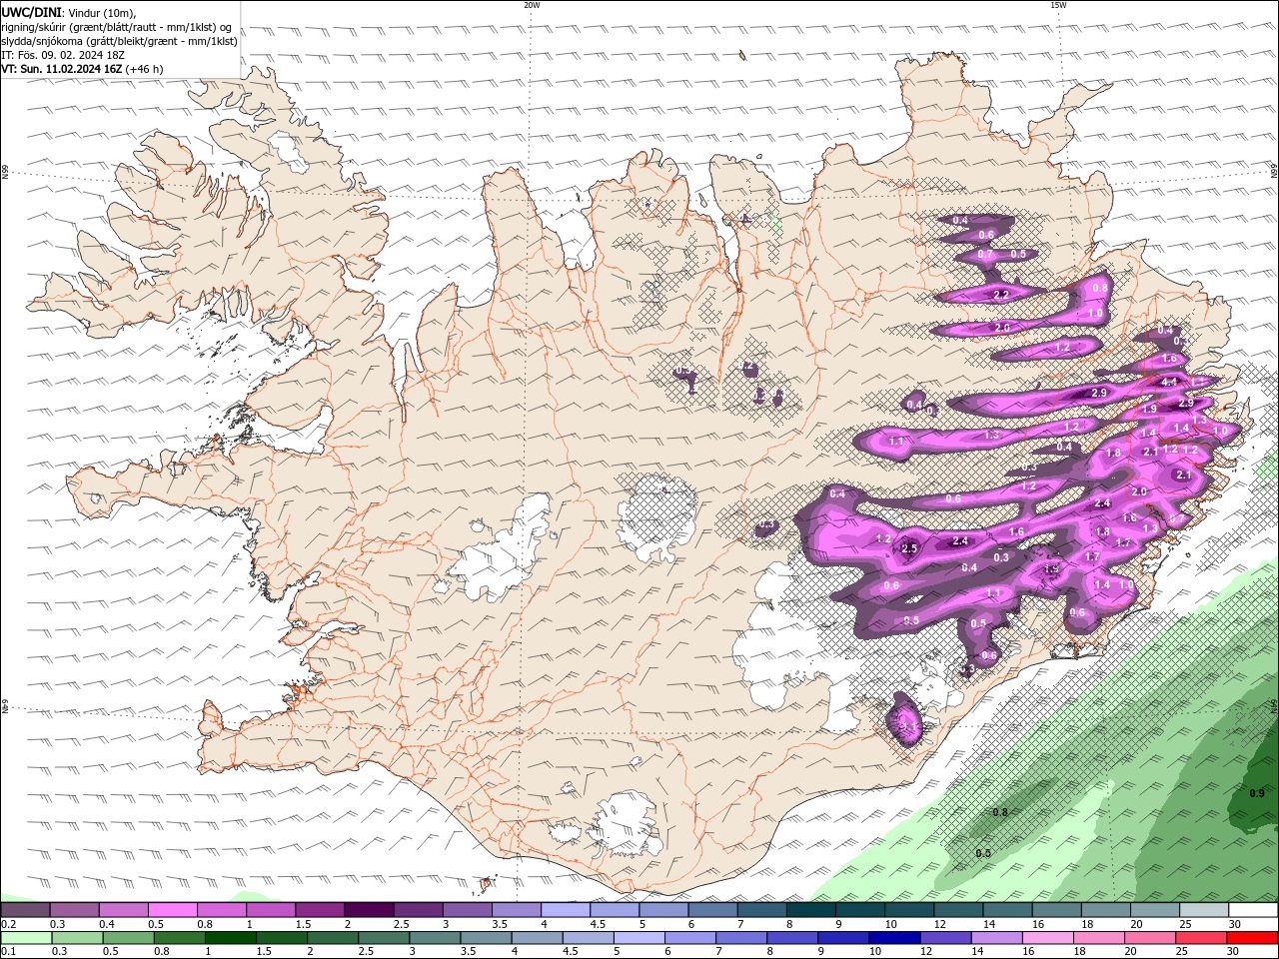The height and width of the screenshot is (959, 1279).
Task: Click the 15W longitude label
Action: click(x=1058, y=5)
